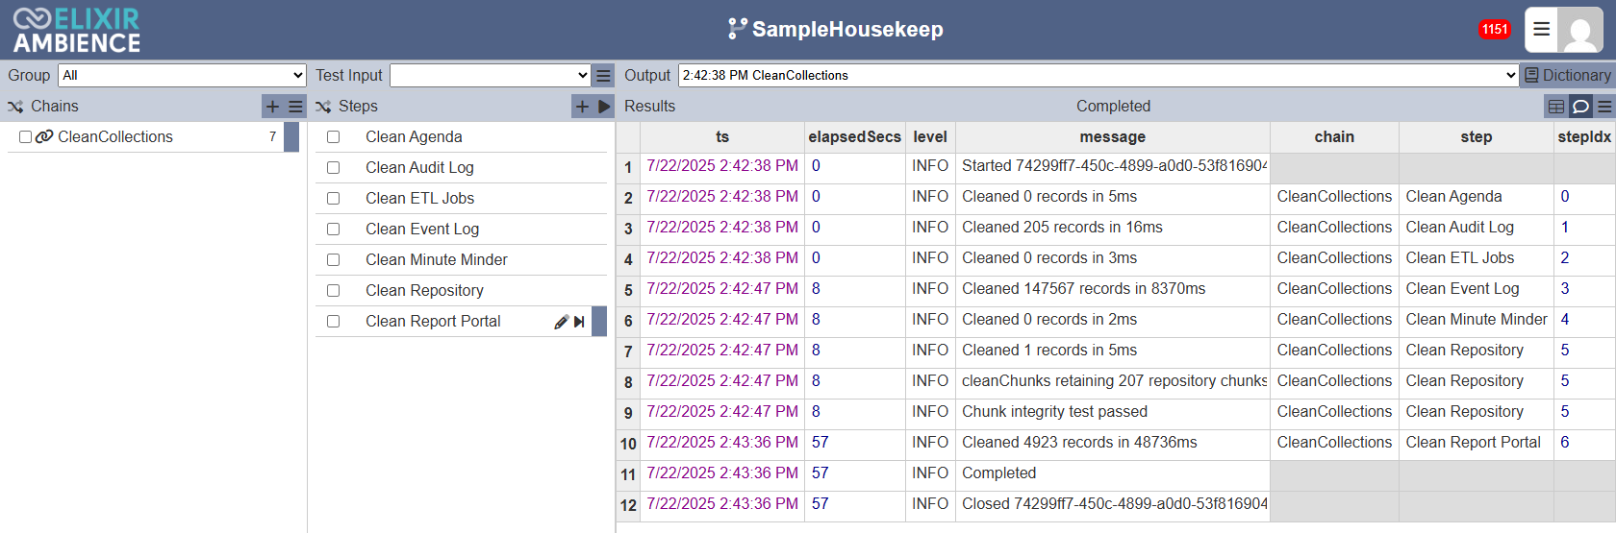1616x533 pixels.
Task: Check the CleanCollections chain checkbox
Action: (26, 137)
